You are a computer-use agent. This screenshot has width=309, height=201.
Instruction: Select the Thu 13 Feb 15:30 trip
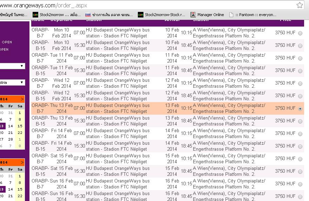coord(300,121)
